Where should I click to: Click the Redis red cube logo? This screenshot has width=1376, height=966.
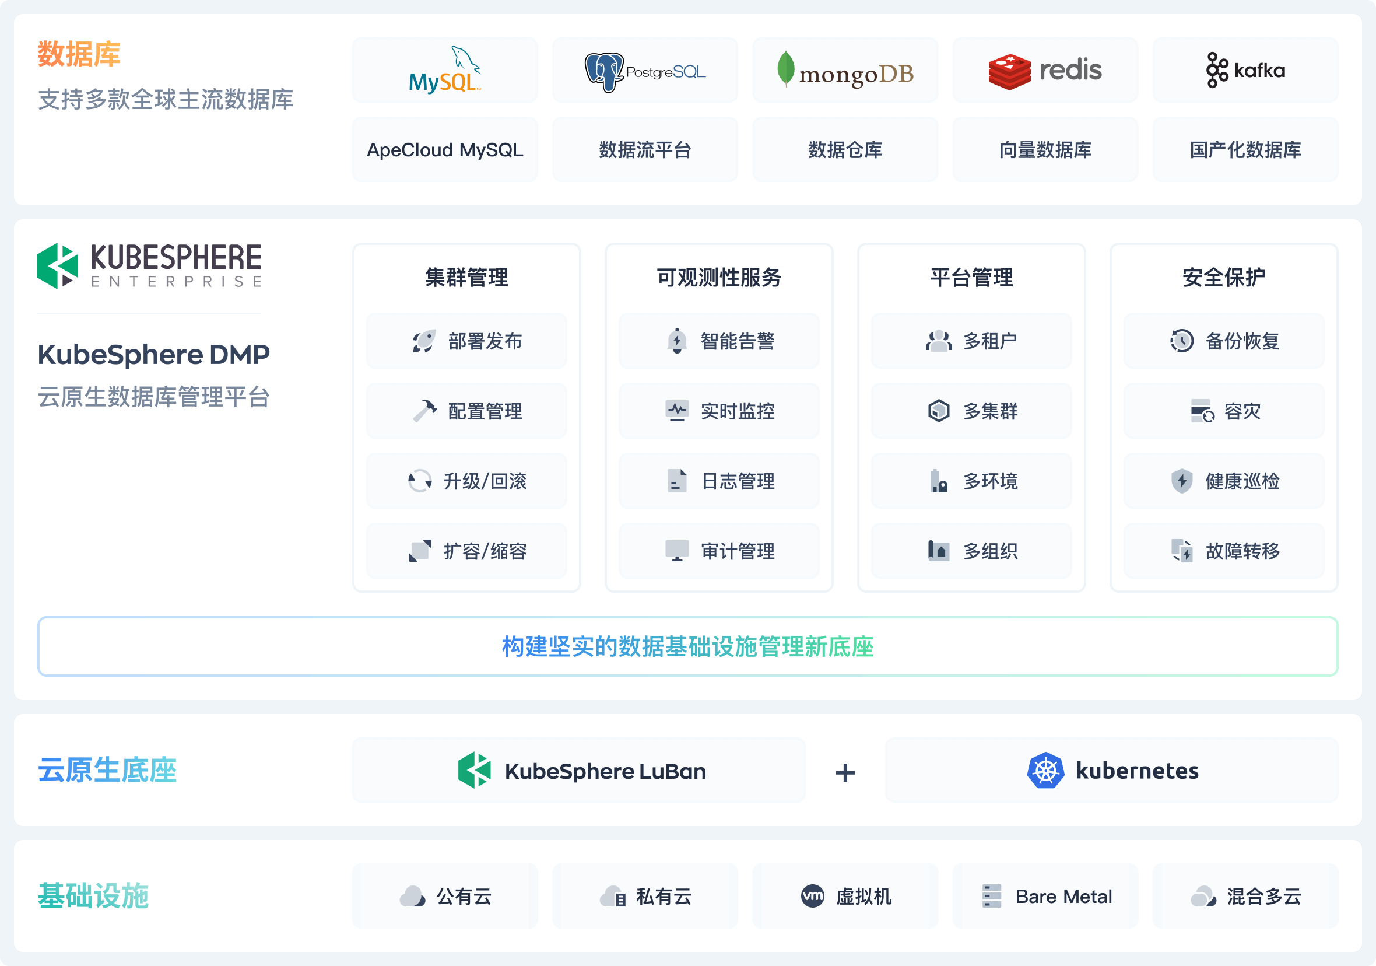click(1009, 71)
